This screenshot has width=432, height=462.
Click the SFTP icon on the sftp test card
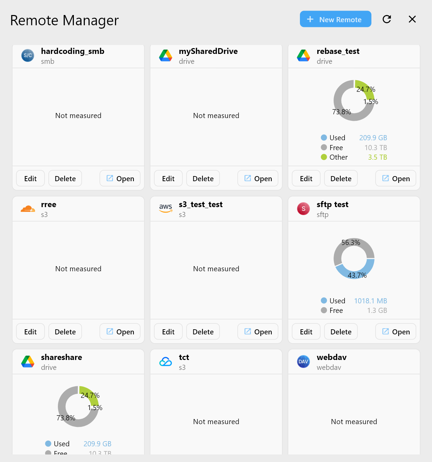303,208
